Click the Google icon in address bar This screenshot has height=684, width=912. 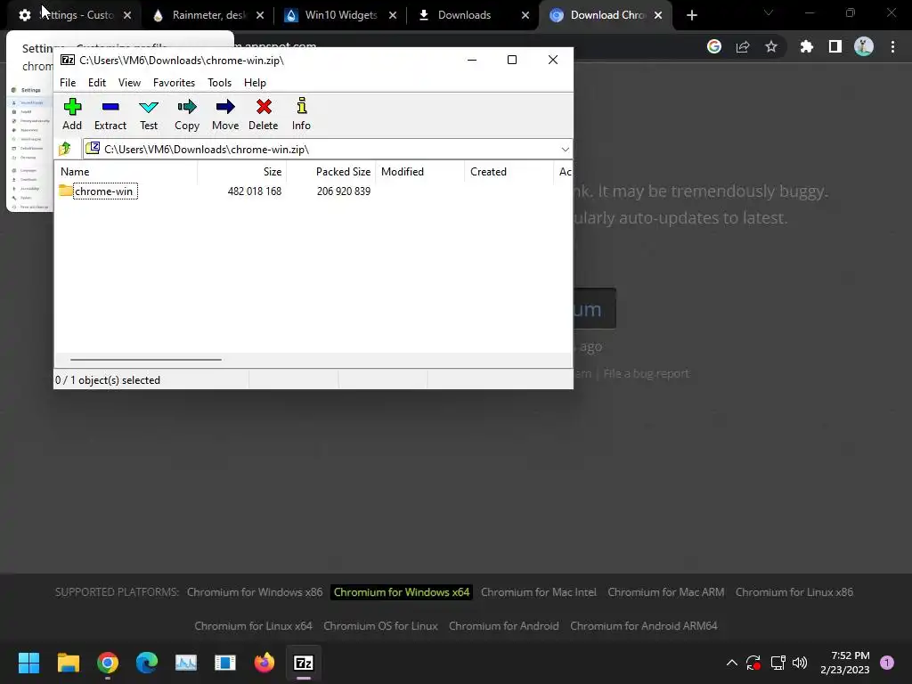714,46
